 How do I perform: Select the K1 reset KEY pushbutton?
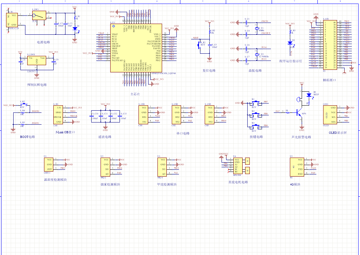pyautogui.click(x=199, y=45)
